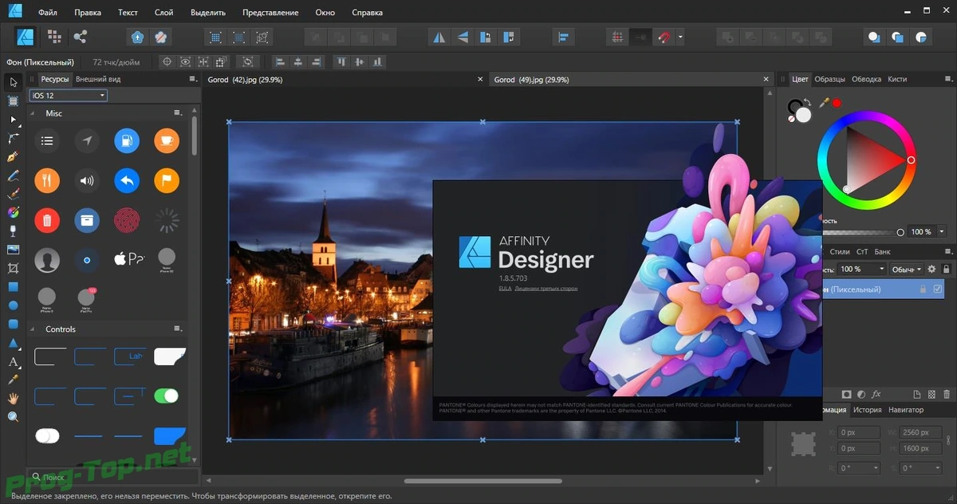Toggle lock icon beside layer settings gear
Screen dimensions: 957x504
[x=947, y=270]
